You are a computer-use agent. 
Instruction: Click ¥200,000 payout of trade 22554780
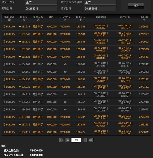click(x=65, y=117)
